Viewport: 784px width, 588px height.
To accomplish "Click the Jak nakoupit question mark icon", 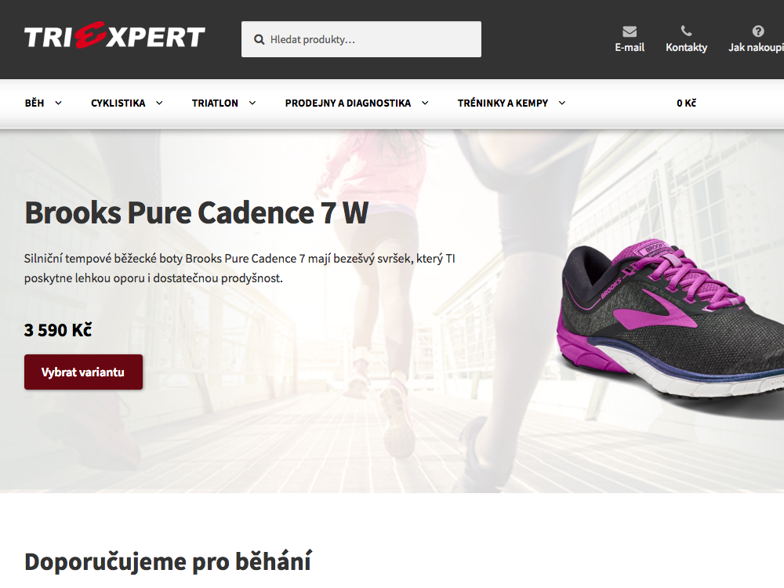I will [758, 31].
